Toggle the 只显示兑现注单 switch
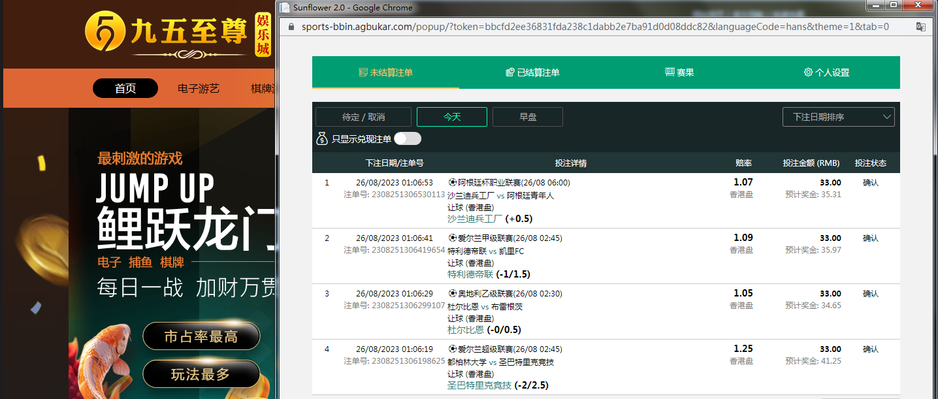 408,138
